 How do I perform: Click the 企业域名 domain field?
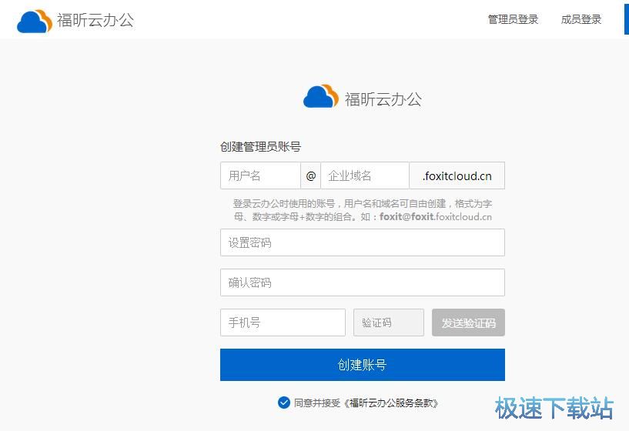coord(364,175)
